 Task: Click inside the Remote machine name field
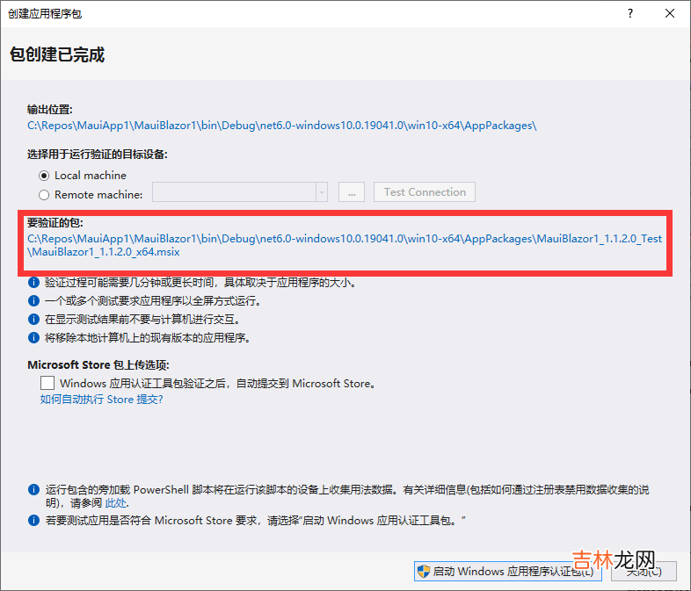pyautogui.click(x=233, y=192)
